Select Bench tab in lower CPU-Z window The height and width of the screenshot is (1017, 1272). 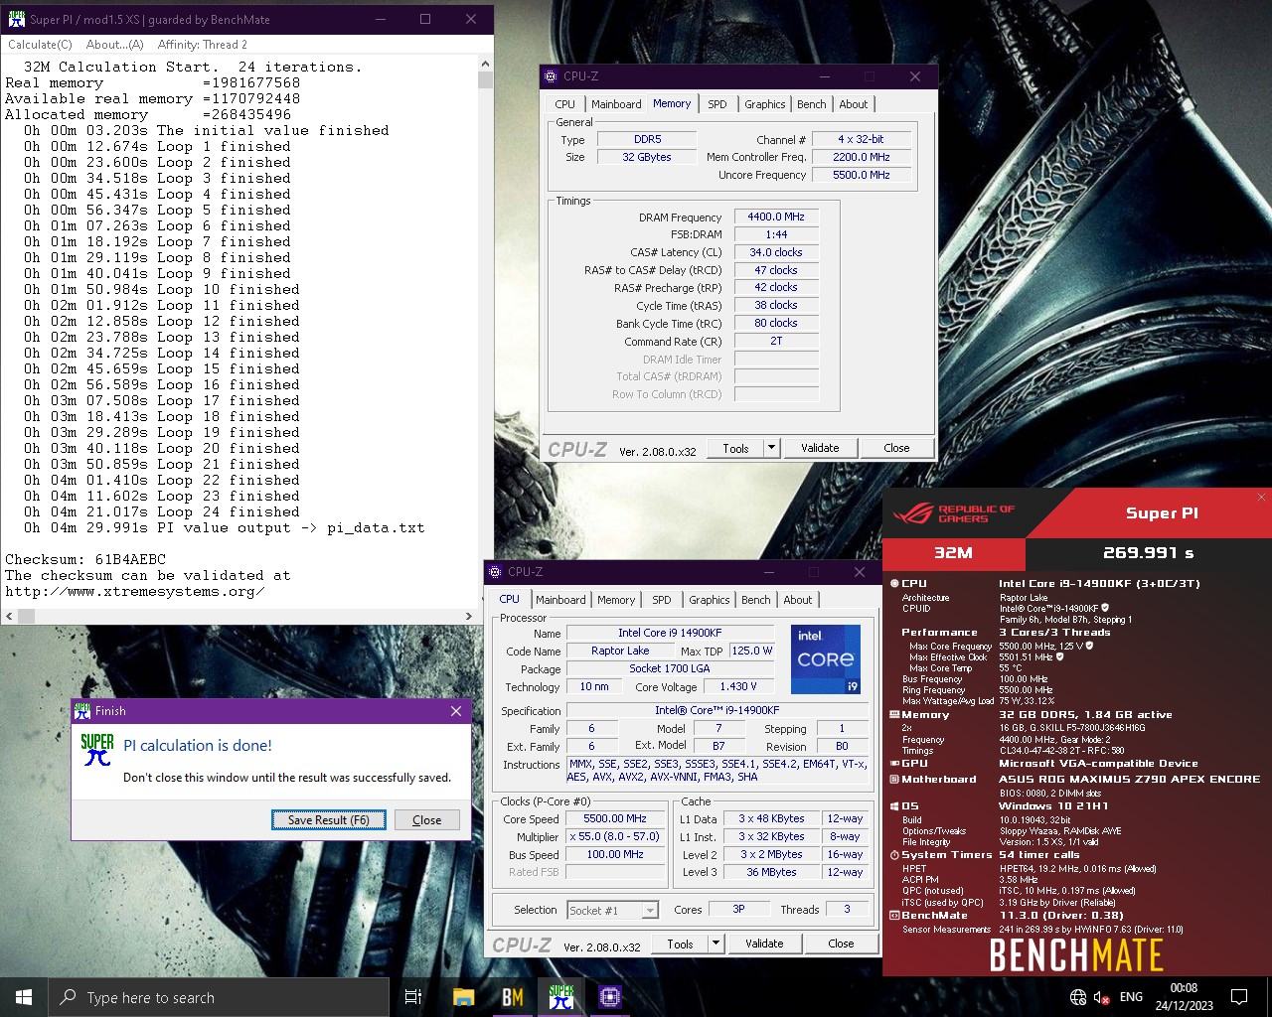pyautogui.click(x=756, y=600)
